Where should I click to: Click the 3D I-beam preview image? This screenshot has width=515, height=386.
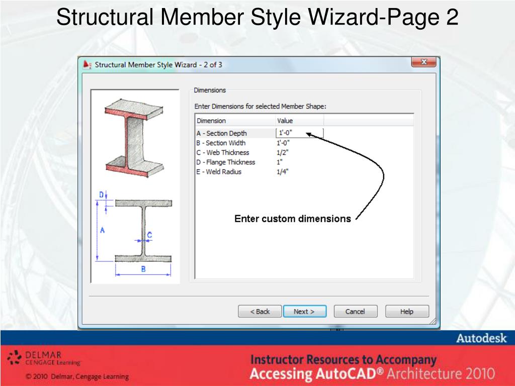[134, 138]
